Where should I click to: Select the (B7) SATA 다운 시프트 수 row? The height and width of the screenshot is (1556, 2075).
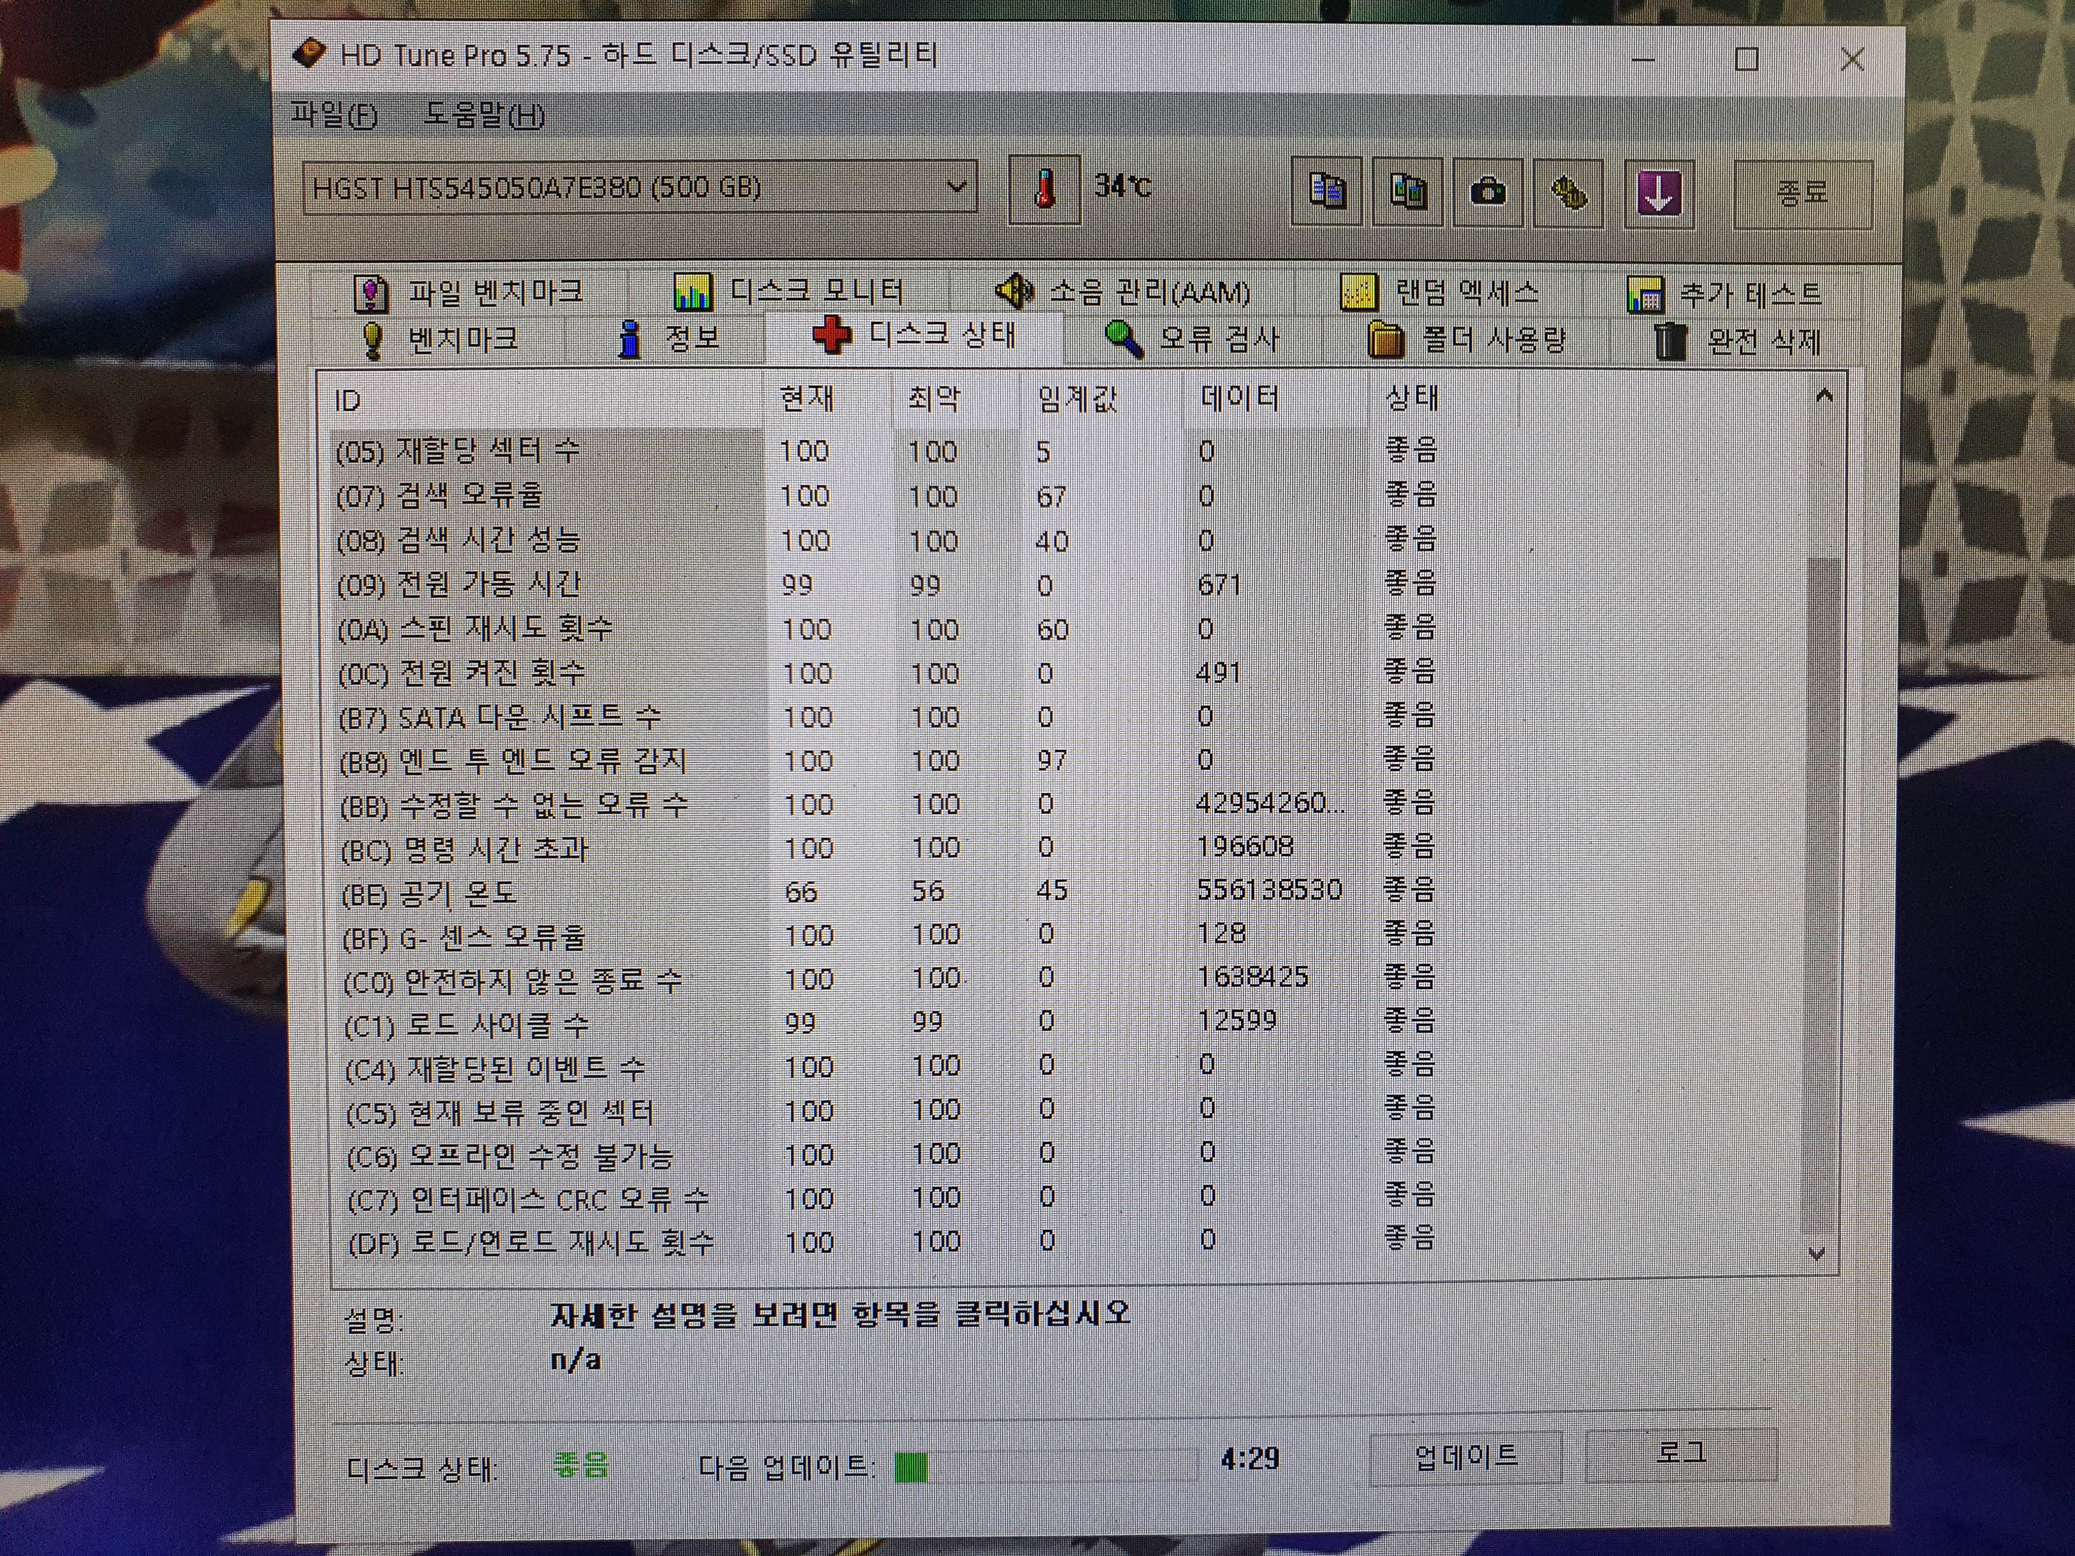(x=887, y=717)
